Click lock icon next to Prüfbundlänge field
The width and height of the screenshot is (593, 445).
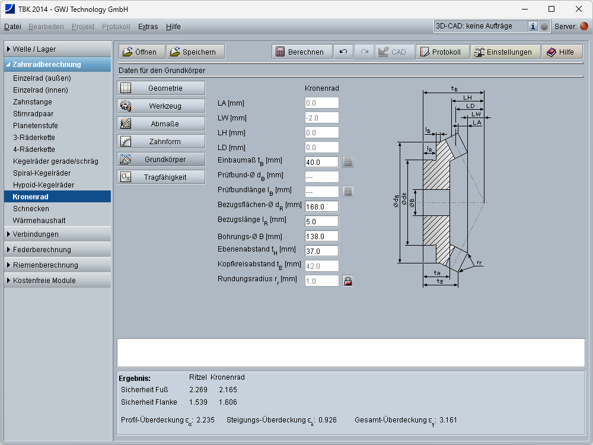pos(348,192)
